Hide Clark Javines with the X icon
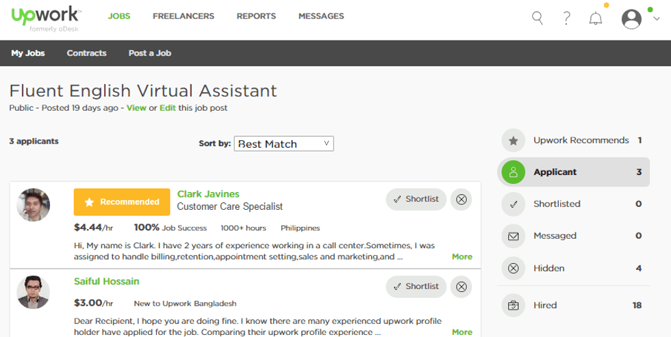671x337 pixels. click(x=461, y=200)
